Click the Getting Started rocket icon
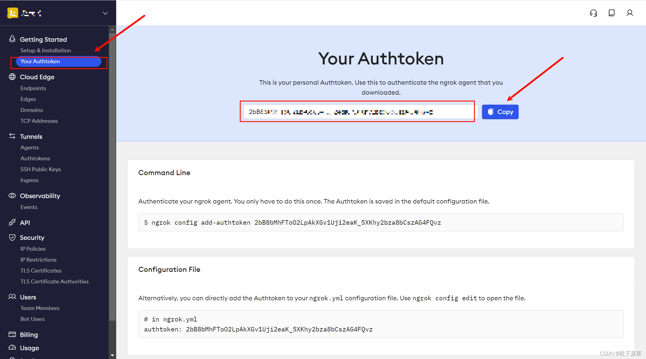Viewport: 646px width, 359px height. tap(12, 39)
